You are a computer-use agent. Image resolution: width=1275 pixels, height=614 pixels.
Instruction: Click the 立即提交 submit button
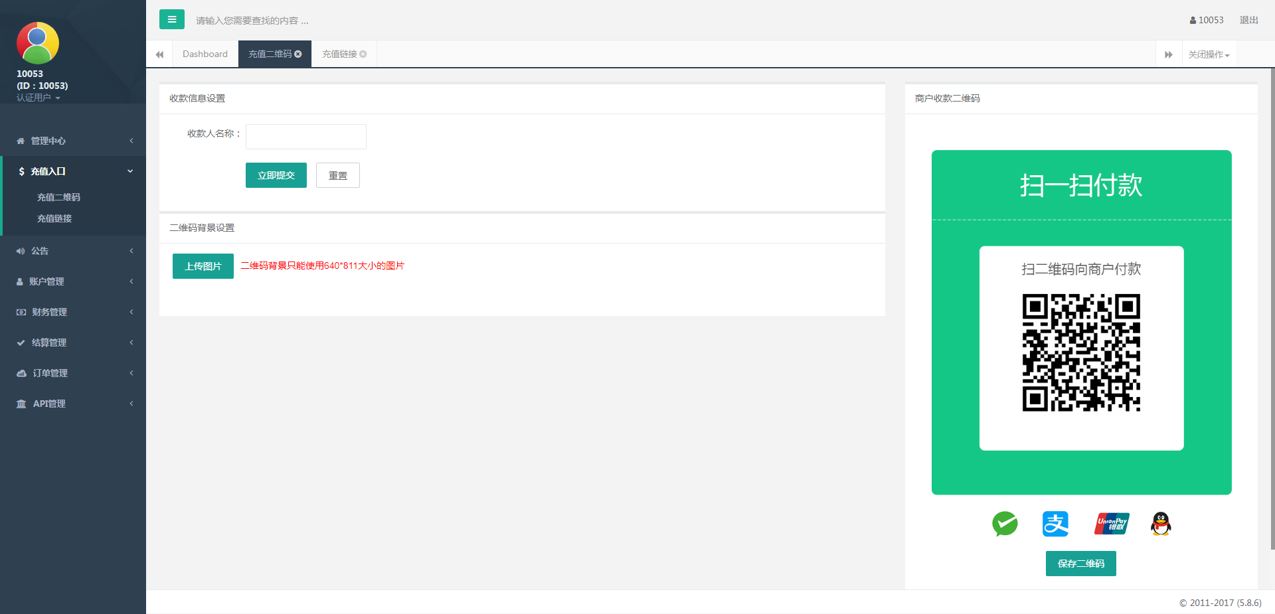(276, 175)
